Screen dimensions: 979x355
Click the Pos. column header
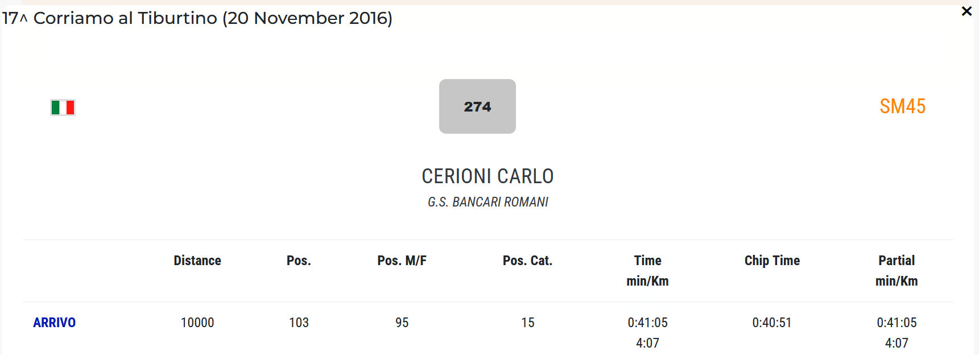299,261
